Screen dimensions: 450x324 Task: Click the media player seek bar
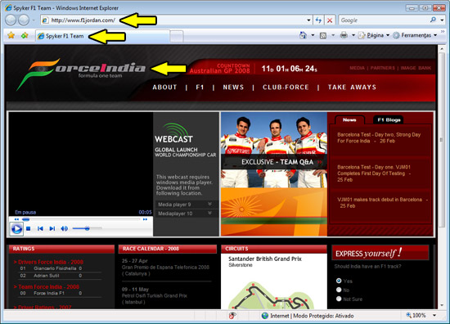click(x=81, y=219)
